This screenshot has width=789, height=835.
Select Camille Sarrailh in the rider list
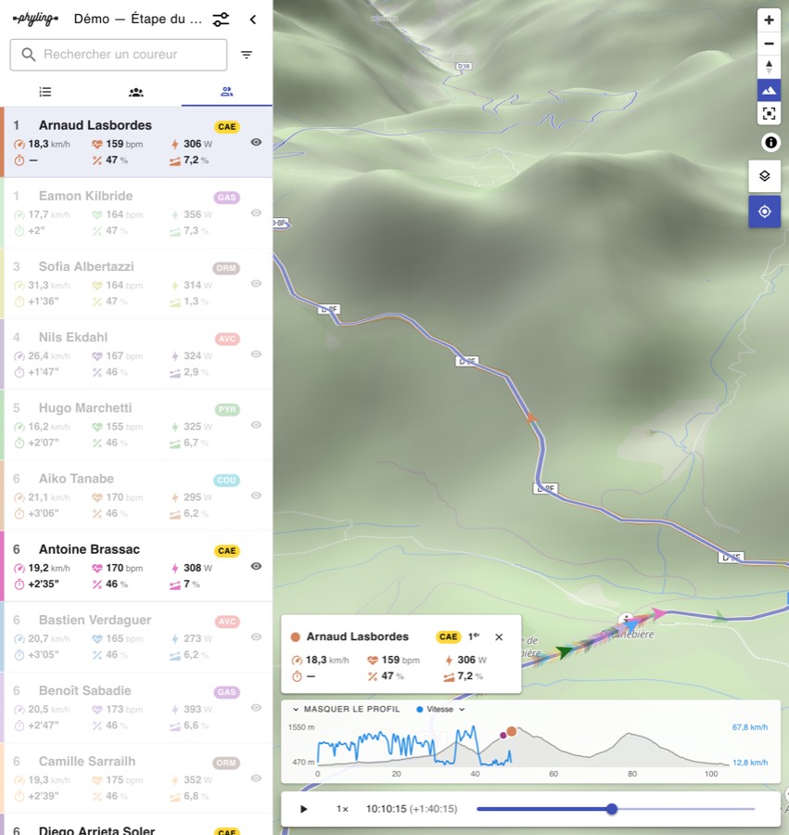coord(136,778)
